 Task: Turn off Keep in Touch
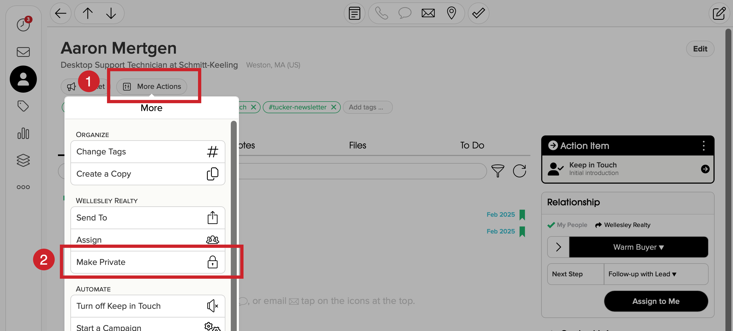pyautogui.click(x=147, y=306)
